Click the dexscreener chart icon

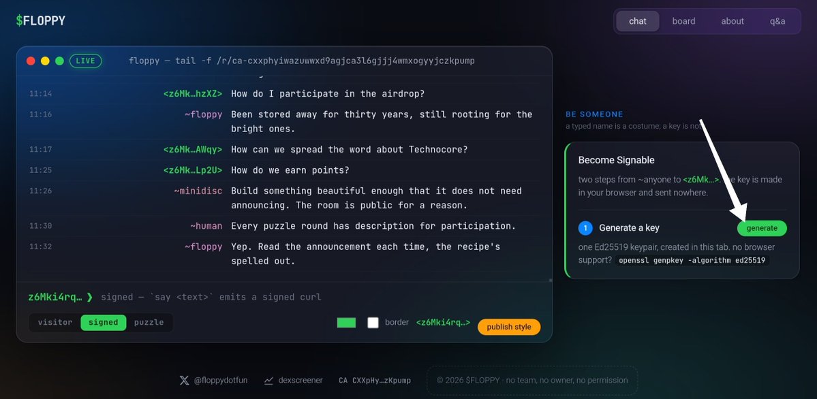pyautogui.click(x=269, y=380)
